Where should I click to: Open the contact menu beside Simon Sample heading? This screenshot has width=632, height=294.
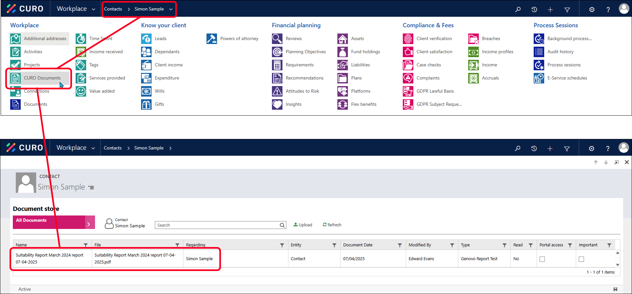pyautogui.click(x=91, y=188)
